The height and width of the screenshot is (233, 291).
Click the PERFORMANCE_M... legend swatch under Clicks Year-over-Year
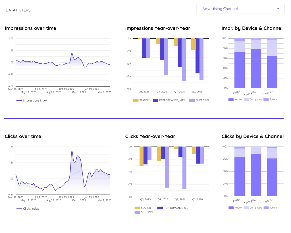160,208
